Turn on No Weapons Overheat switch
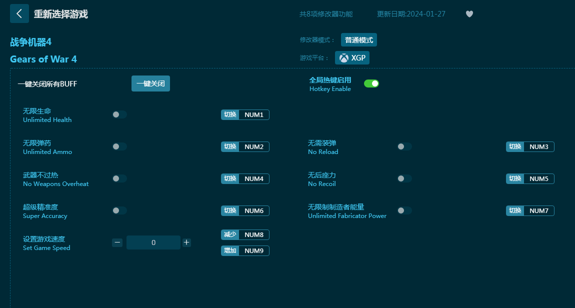This screenshot has width=575, height=308. tap(119, 178)
